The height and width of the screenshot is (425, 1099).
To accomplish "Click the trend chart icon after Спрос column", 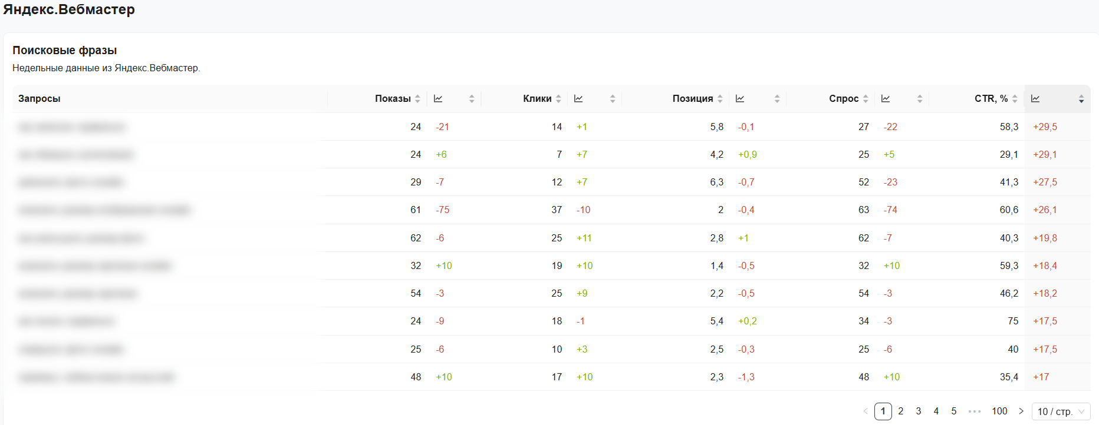I will pos(886,99).
